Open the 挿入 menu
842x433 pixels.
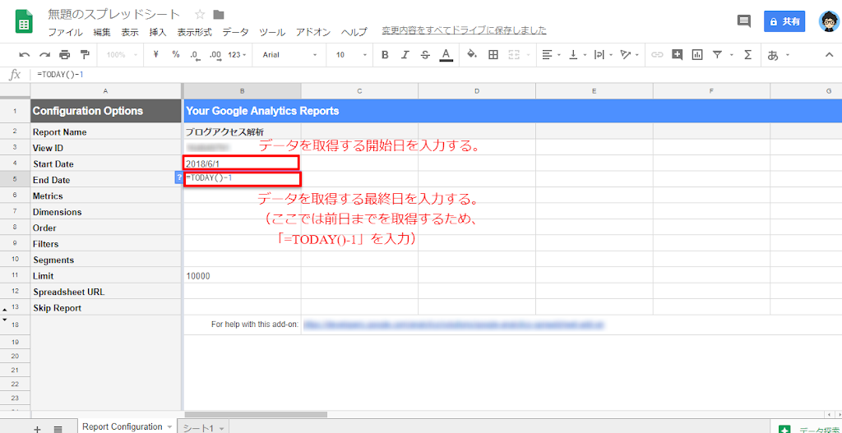tap(158, 32)
